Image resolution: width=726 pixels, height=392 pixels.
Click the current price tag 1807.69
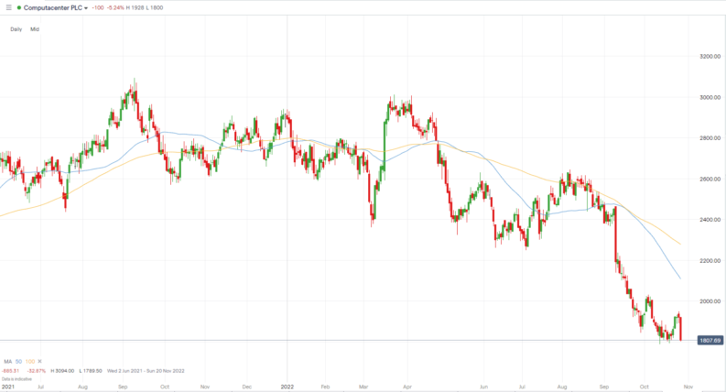709,341
